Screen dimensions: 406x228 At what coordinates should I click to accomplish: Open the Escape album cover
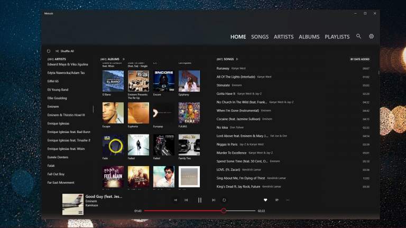click(113, 113)
